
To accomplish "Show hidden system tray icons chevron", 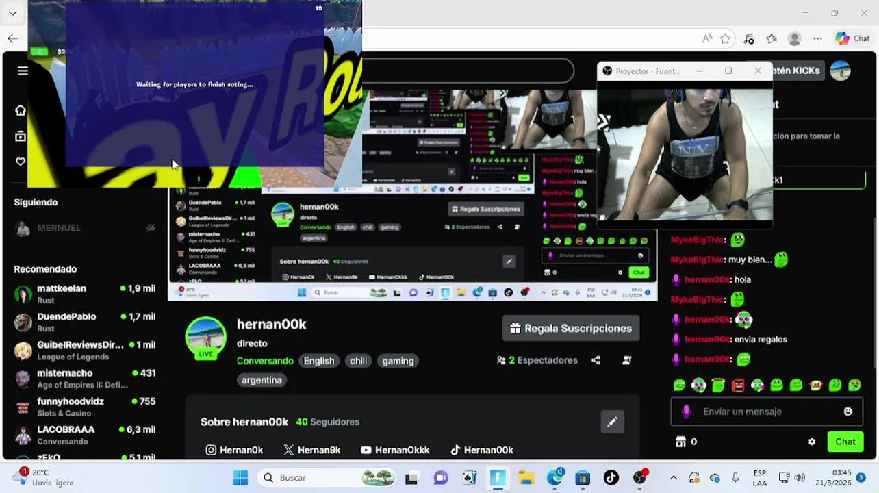I will 674,478.
